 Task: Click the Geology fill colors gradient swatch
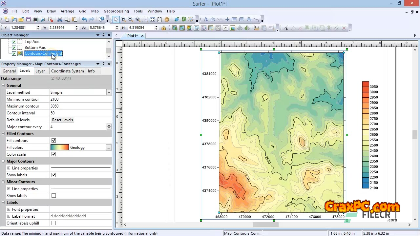tap(59, 147)
